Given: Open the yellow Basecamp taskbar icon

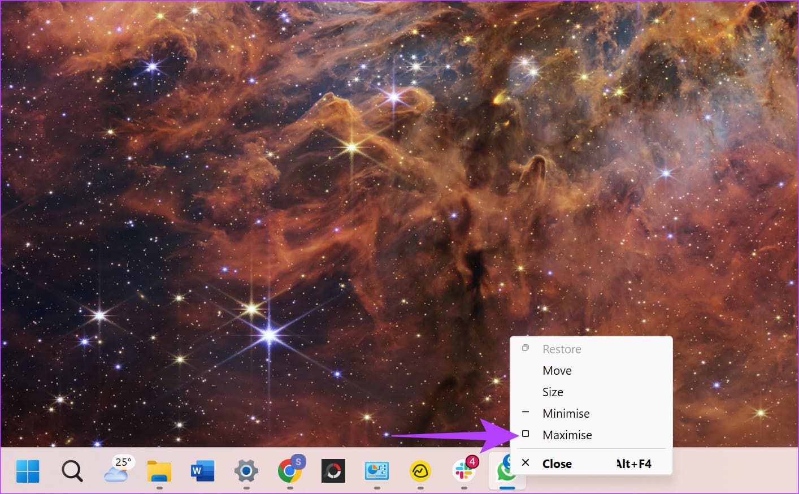Looking at the screenshot, I should pyautogui.click(x=420, y=471).
